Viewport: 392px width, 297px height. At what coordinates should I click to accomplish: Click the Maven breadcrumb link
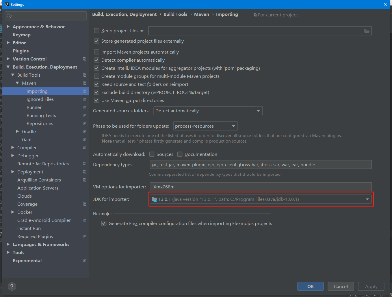(x=201, y=14)
